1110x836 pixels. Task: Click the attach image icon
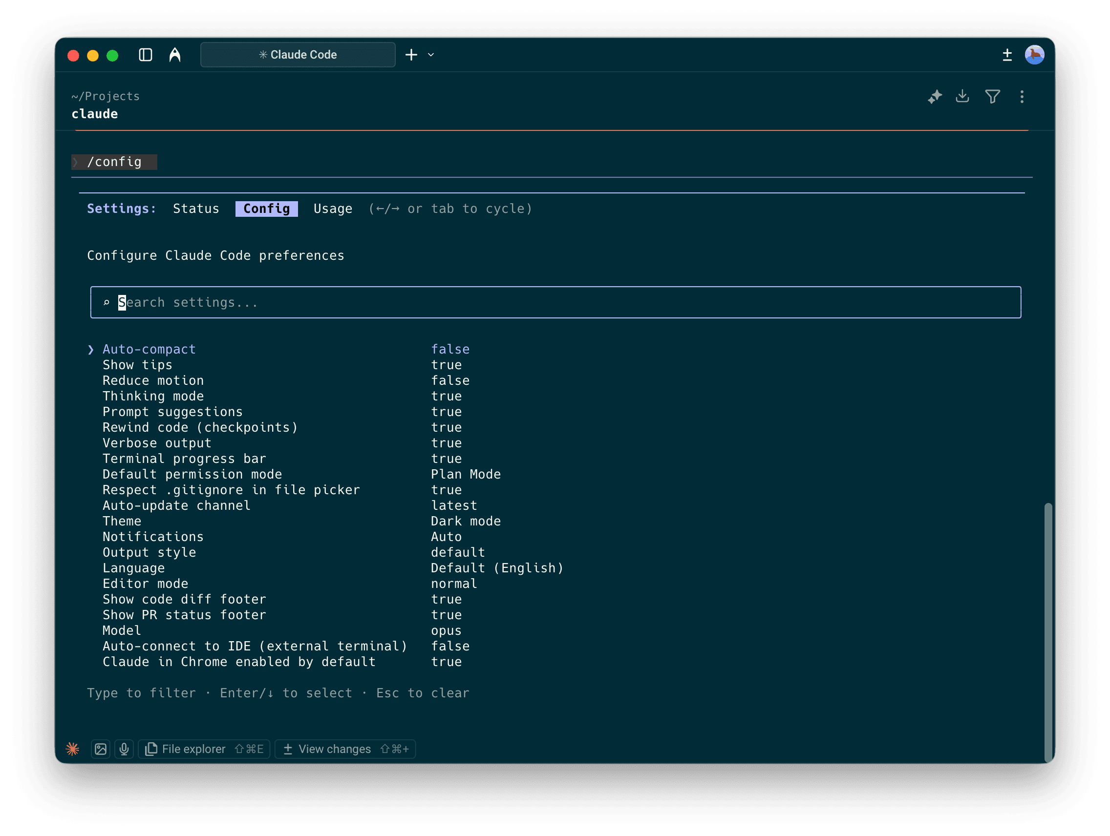[100, 749]
